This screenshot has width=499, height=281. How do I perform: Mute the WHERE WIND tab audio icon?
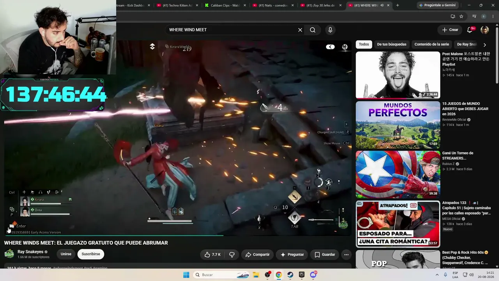(382, 5)
